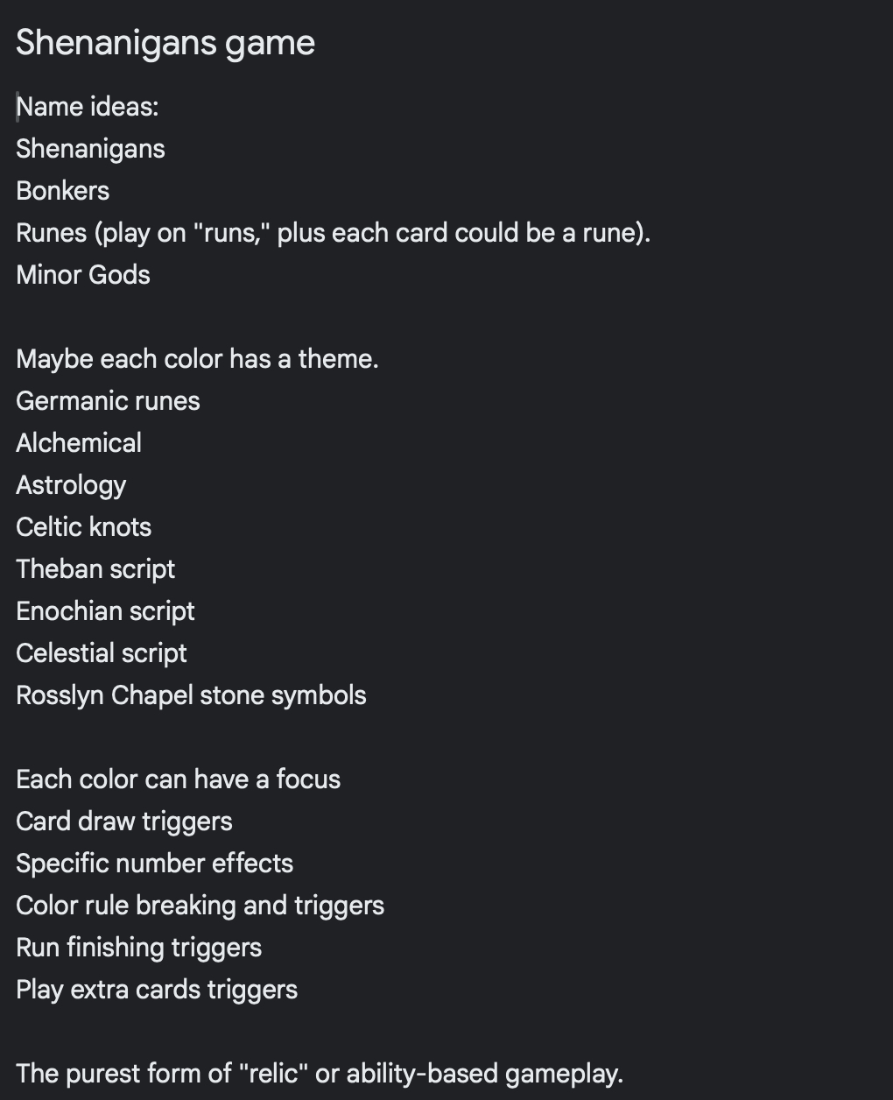Place cursor on "Card draw triggers"
The image size is (893, 1100).
pos(124,821)
